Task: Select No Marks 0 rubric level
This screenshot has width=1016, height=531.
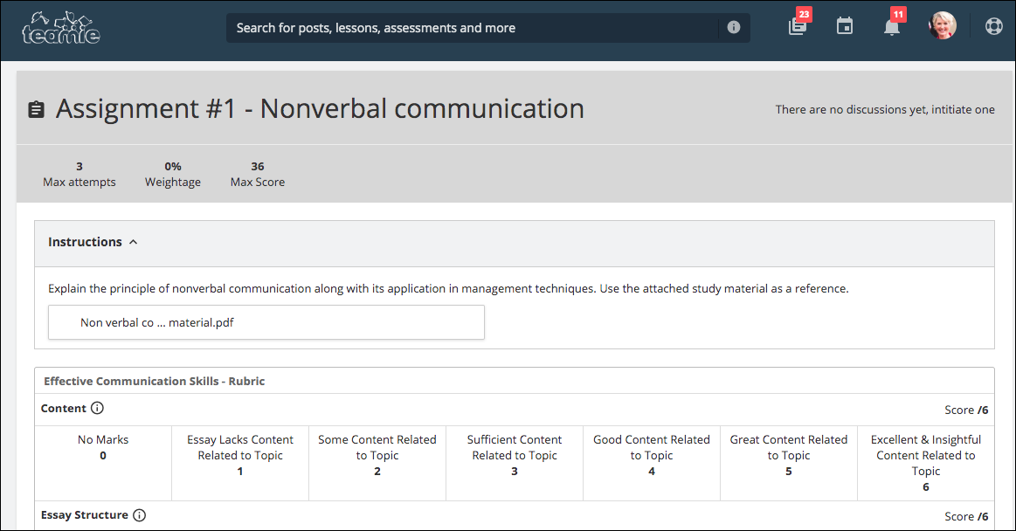Action: tap(103, 463)
